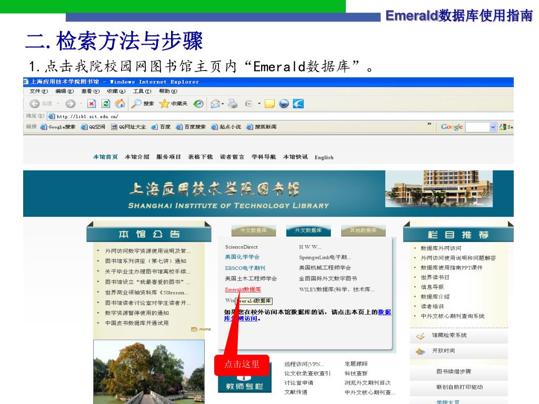Open the 金图国际外文数字图书 link
539x404 pixels.
click(x=328, y=279)
